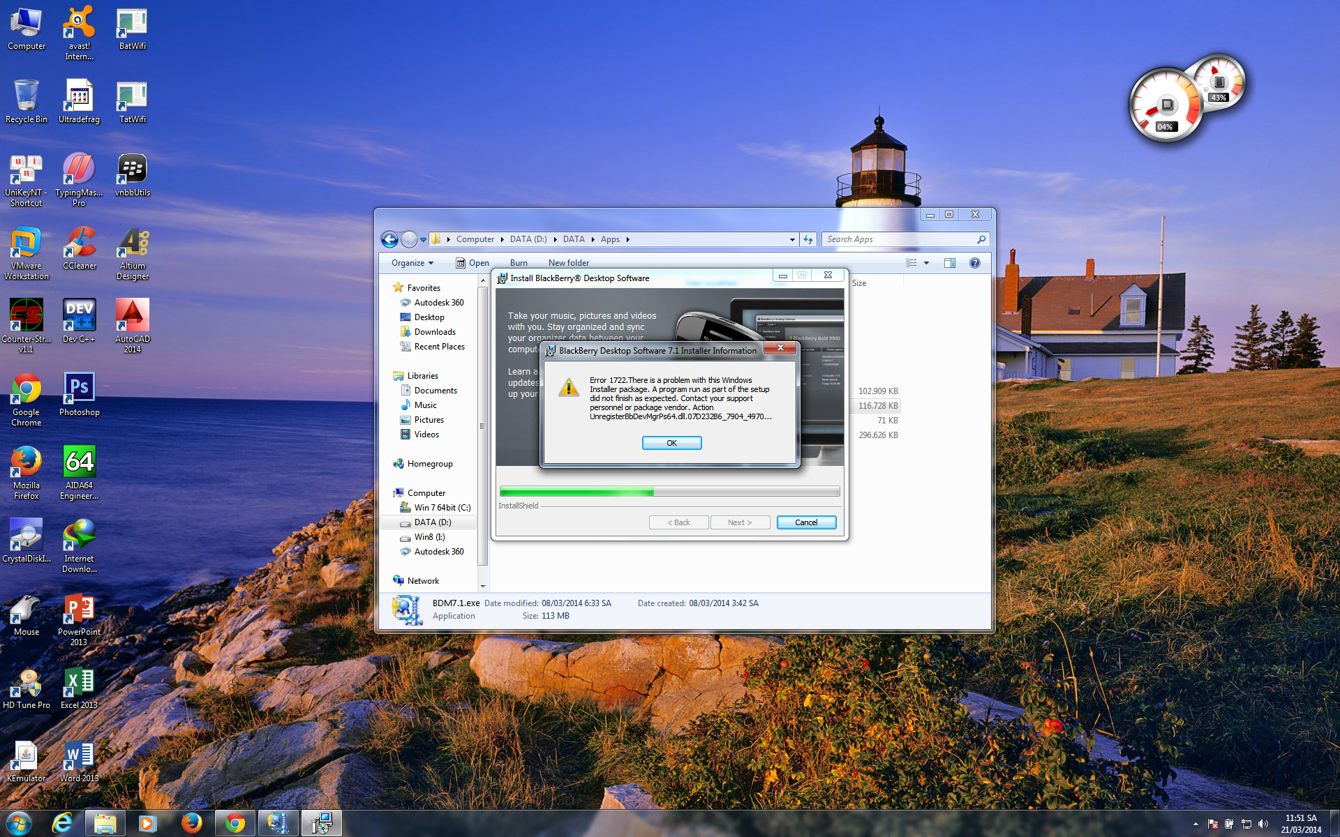1340x837 pixels.
Task: Launch VMware Workstation from the desktop
Action: pyautogui.click(x=27, y=253)
